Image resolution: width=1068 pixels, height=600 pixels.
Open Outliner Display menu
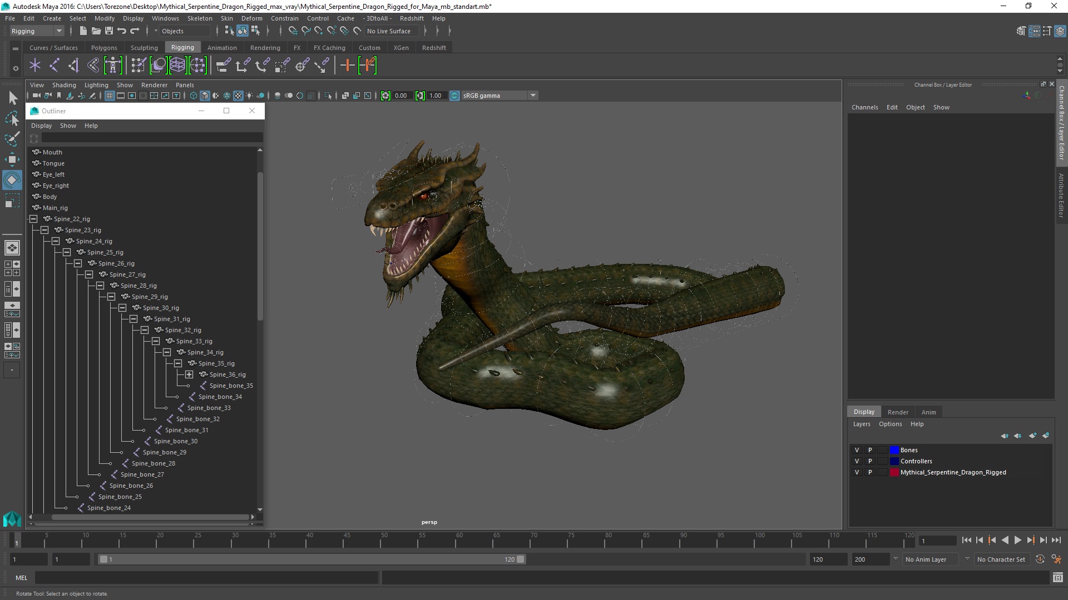[41, 126]
